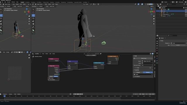Select the Move tool in main viewport toolbar
Image resolution: width=187 pixels, height=105 pixels.
(x=33, y=15)
